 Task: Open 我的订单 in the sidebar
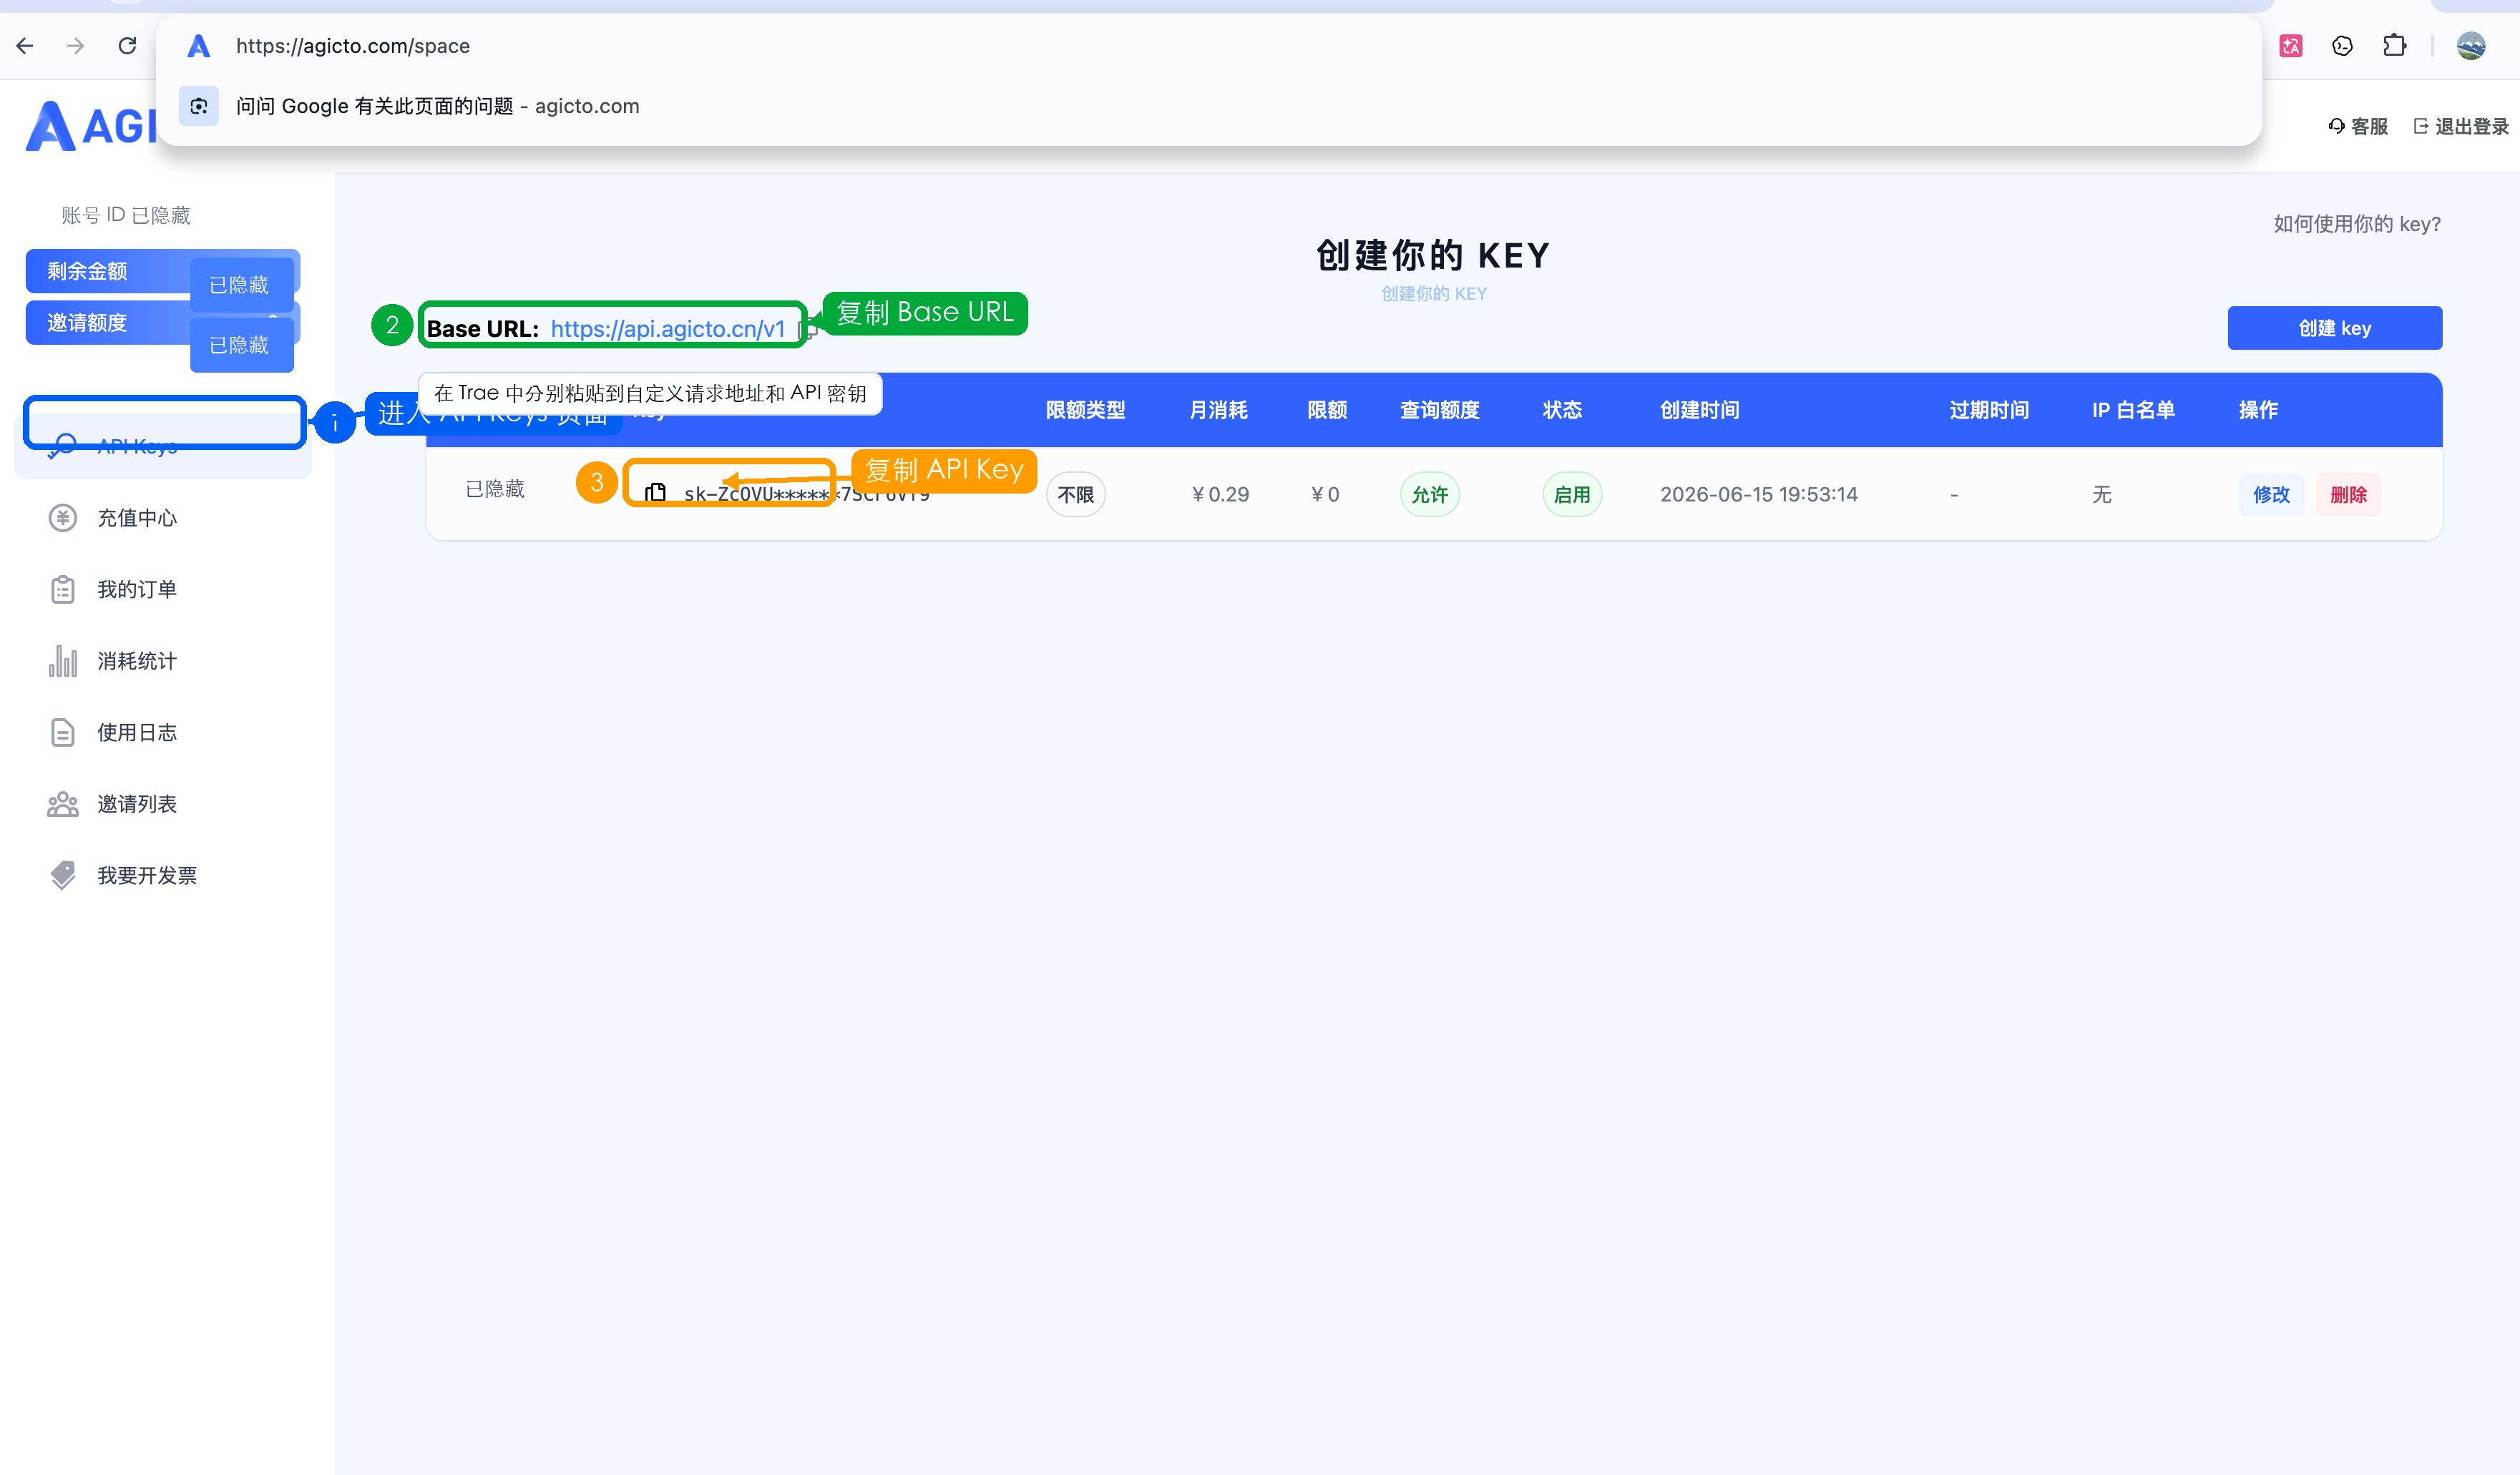(163, 590)
